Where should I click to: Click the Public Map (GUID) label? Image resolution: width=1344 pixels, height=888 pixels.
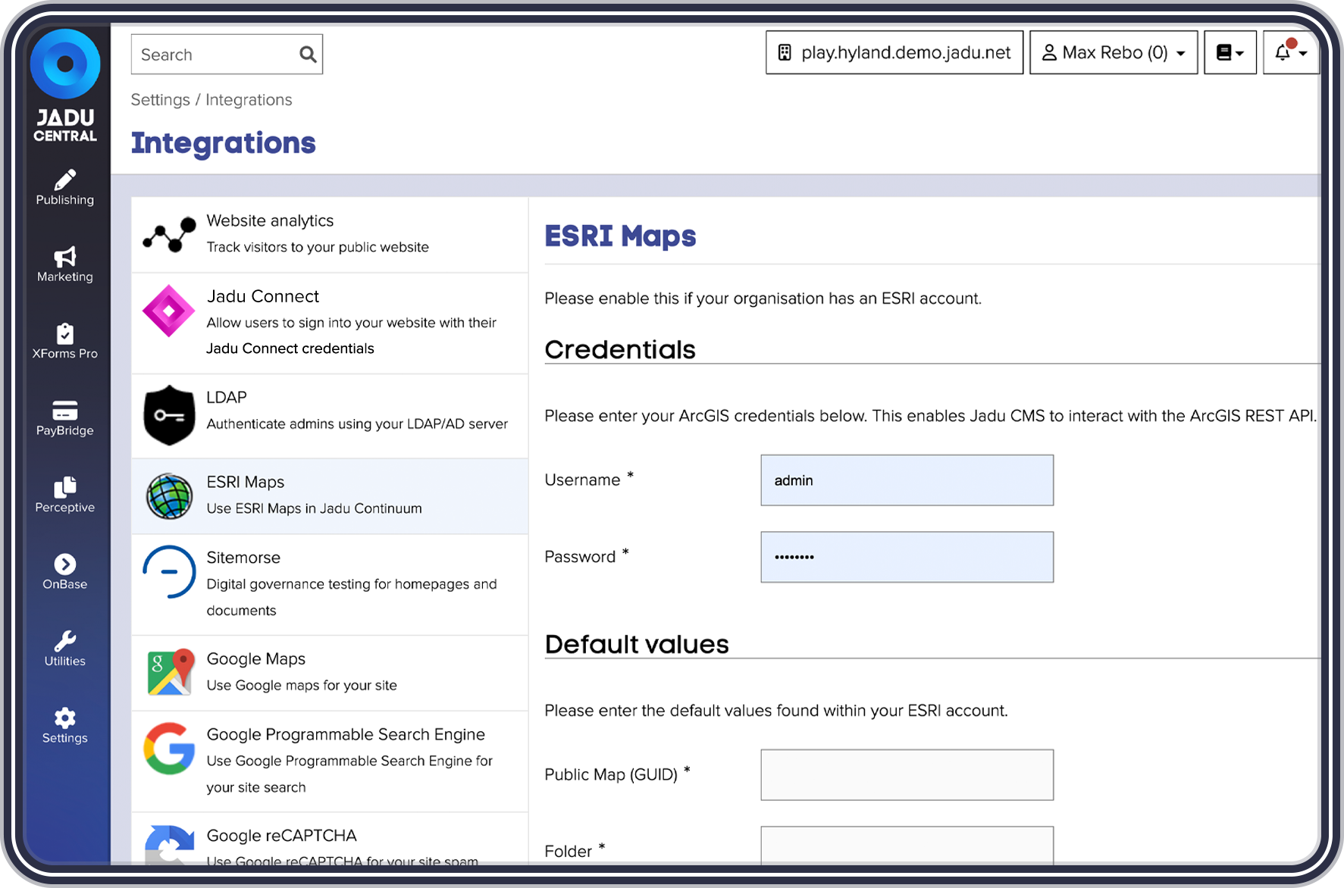pos(610,775)
